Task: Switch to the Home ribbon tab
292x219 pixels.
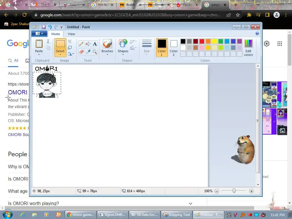Action: pos(56,34)
